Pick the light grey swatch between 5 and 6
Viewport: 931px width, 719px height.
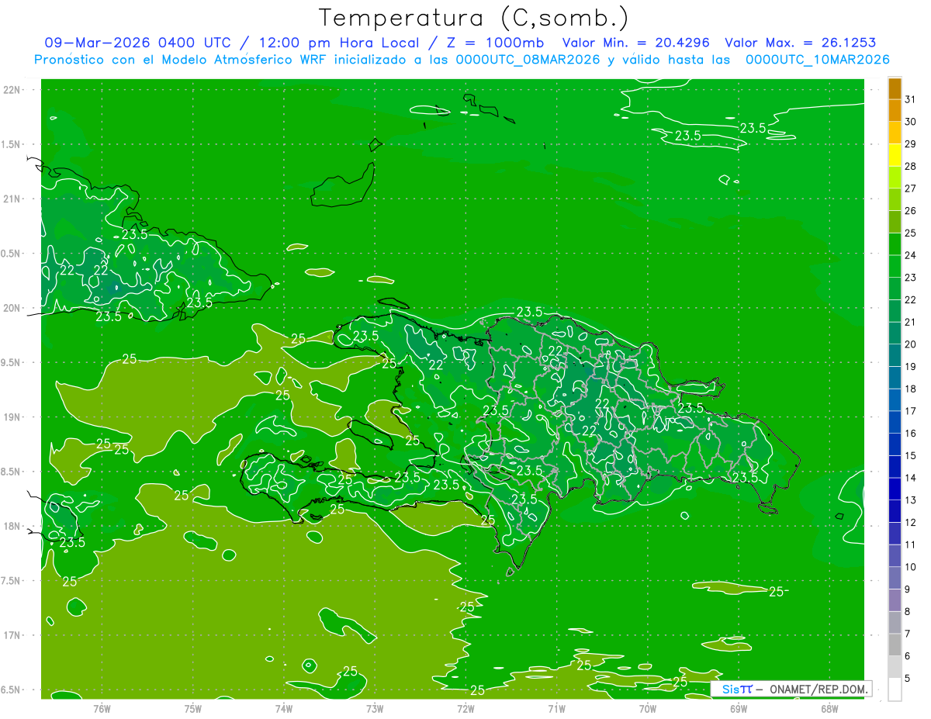[x=895, y=667]
